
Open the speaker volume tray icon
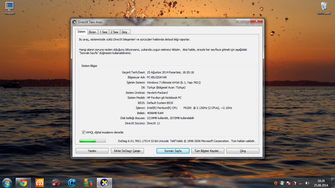307,183
